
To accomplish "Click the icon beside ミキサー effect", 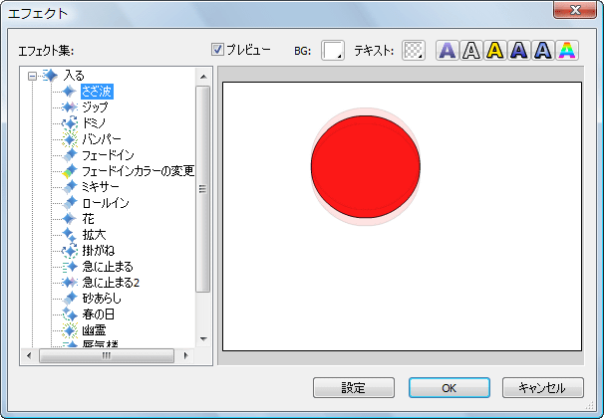I will [x=70, y=186].
